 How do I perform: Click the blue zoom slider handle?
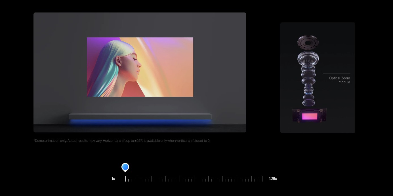(125, 167)
